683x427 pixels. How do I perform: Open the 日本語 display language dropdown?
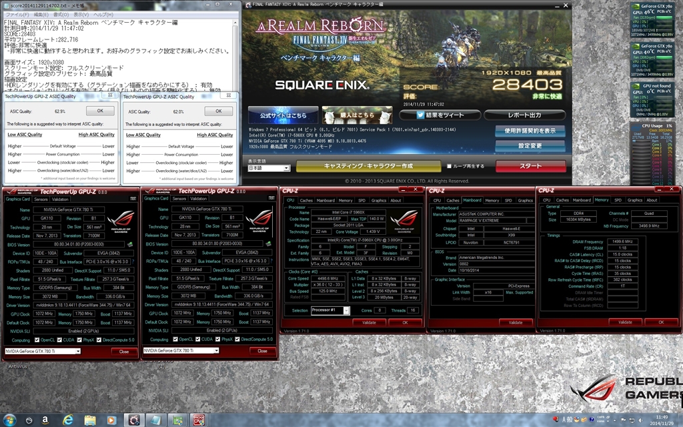[269, 167]
